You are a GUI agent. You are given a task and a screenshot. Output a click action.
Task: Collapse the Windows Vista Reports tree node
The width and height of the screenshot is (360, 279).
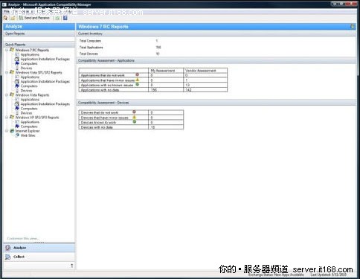pyautogui.click(x=7, y=95)
